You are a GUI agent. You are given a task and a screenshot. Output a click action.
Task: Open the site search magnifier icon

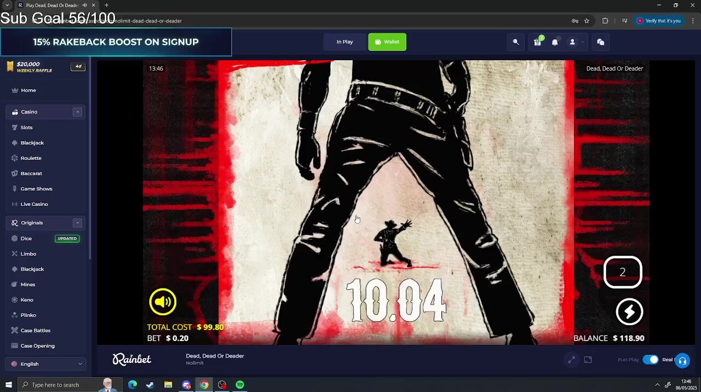click(x=516, y=42)
